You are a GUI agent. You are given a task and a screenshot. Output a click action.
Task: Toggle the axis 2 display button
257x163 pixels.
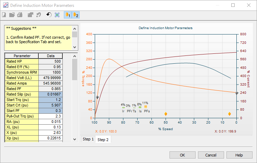(76, 15)
